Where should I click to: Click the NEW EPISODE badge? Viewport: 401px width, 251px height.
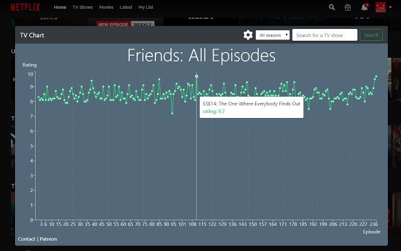(113, 24)
